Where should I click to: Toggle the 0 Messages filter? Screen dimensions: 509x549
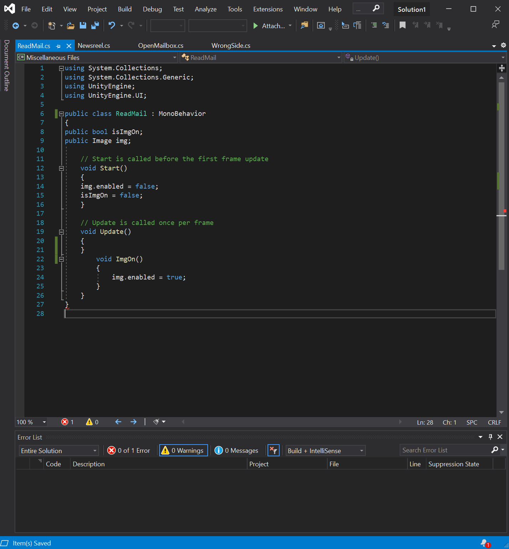coord(237,451)
